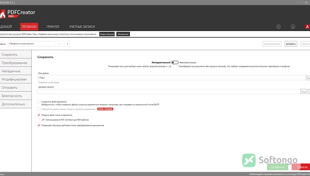Click the 'Исключить' button
This screenshot has width=310, height=176.
(123, 34)
